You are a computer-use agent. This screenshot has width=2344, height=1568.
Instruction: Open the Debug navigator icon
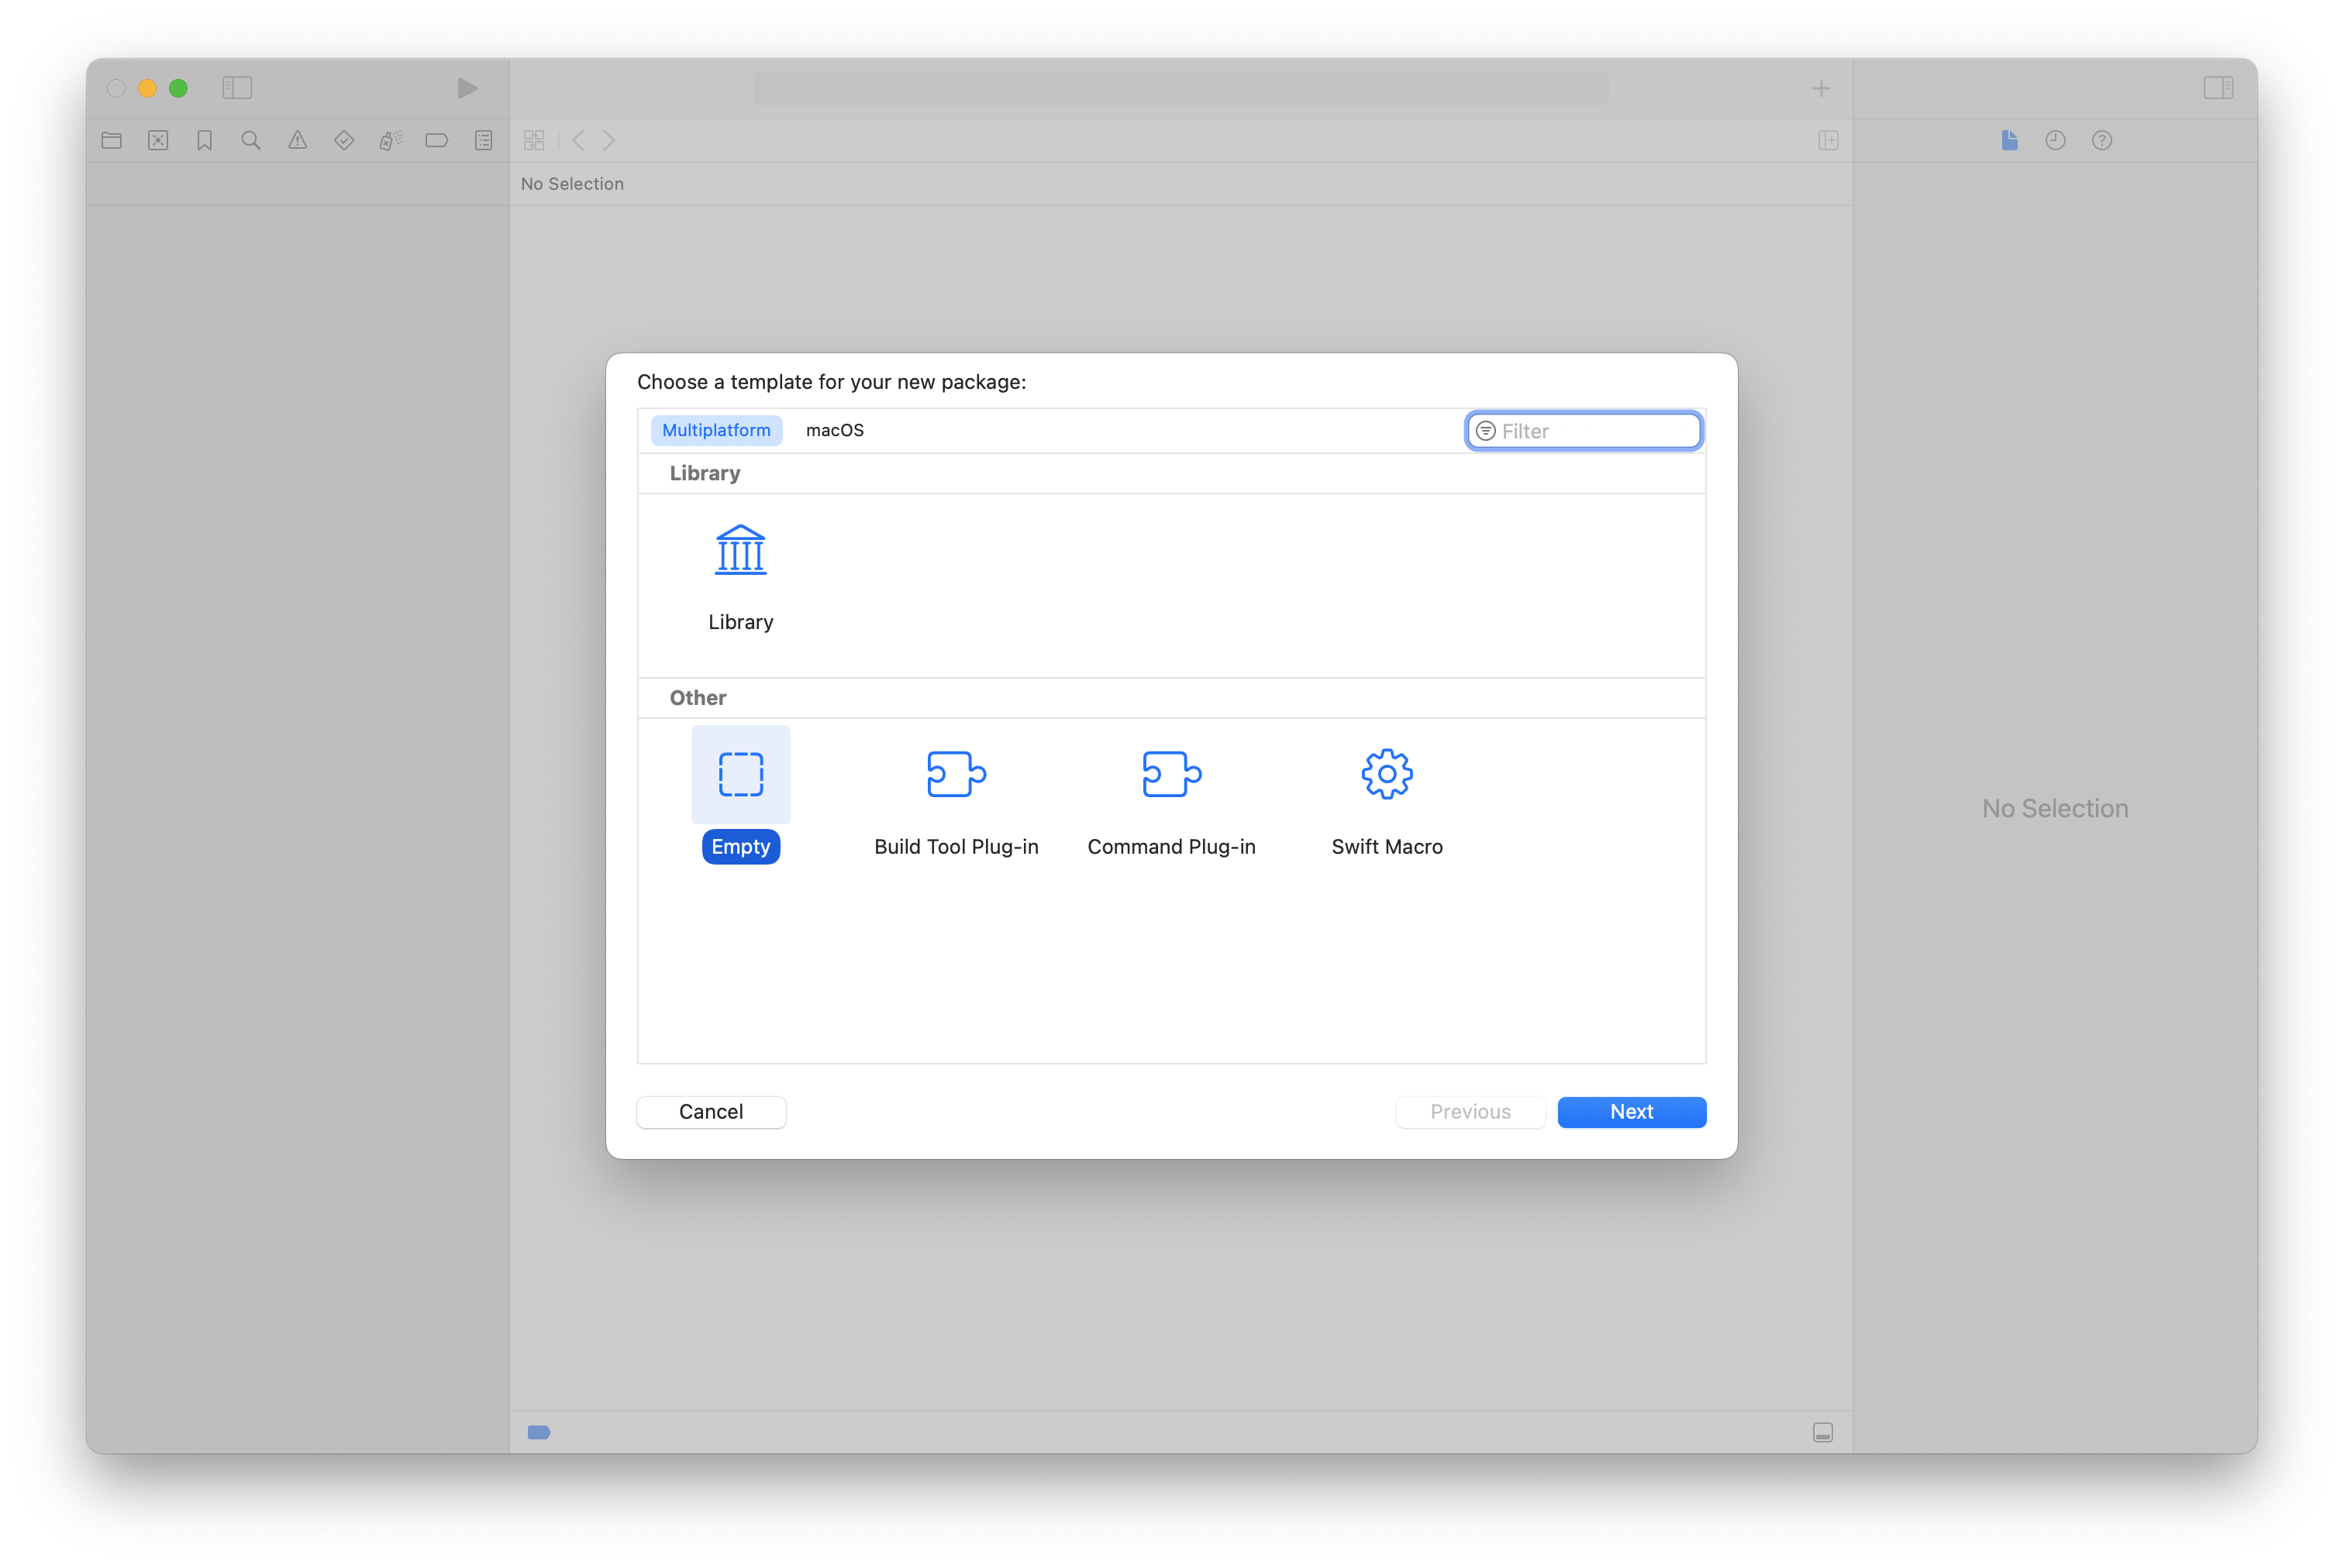point(390,140)
